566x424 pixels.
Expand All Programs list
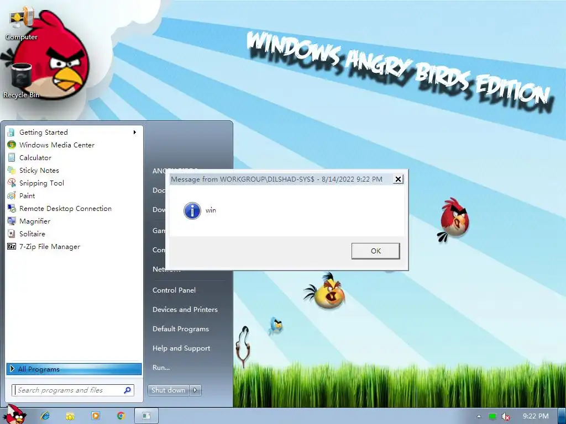click(74, 369)
